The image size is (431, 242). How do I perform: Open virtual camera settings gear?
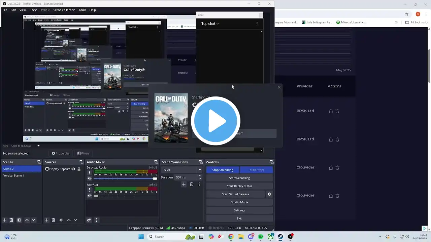pos(269,194)
